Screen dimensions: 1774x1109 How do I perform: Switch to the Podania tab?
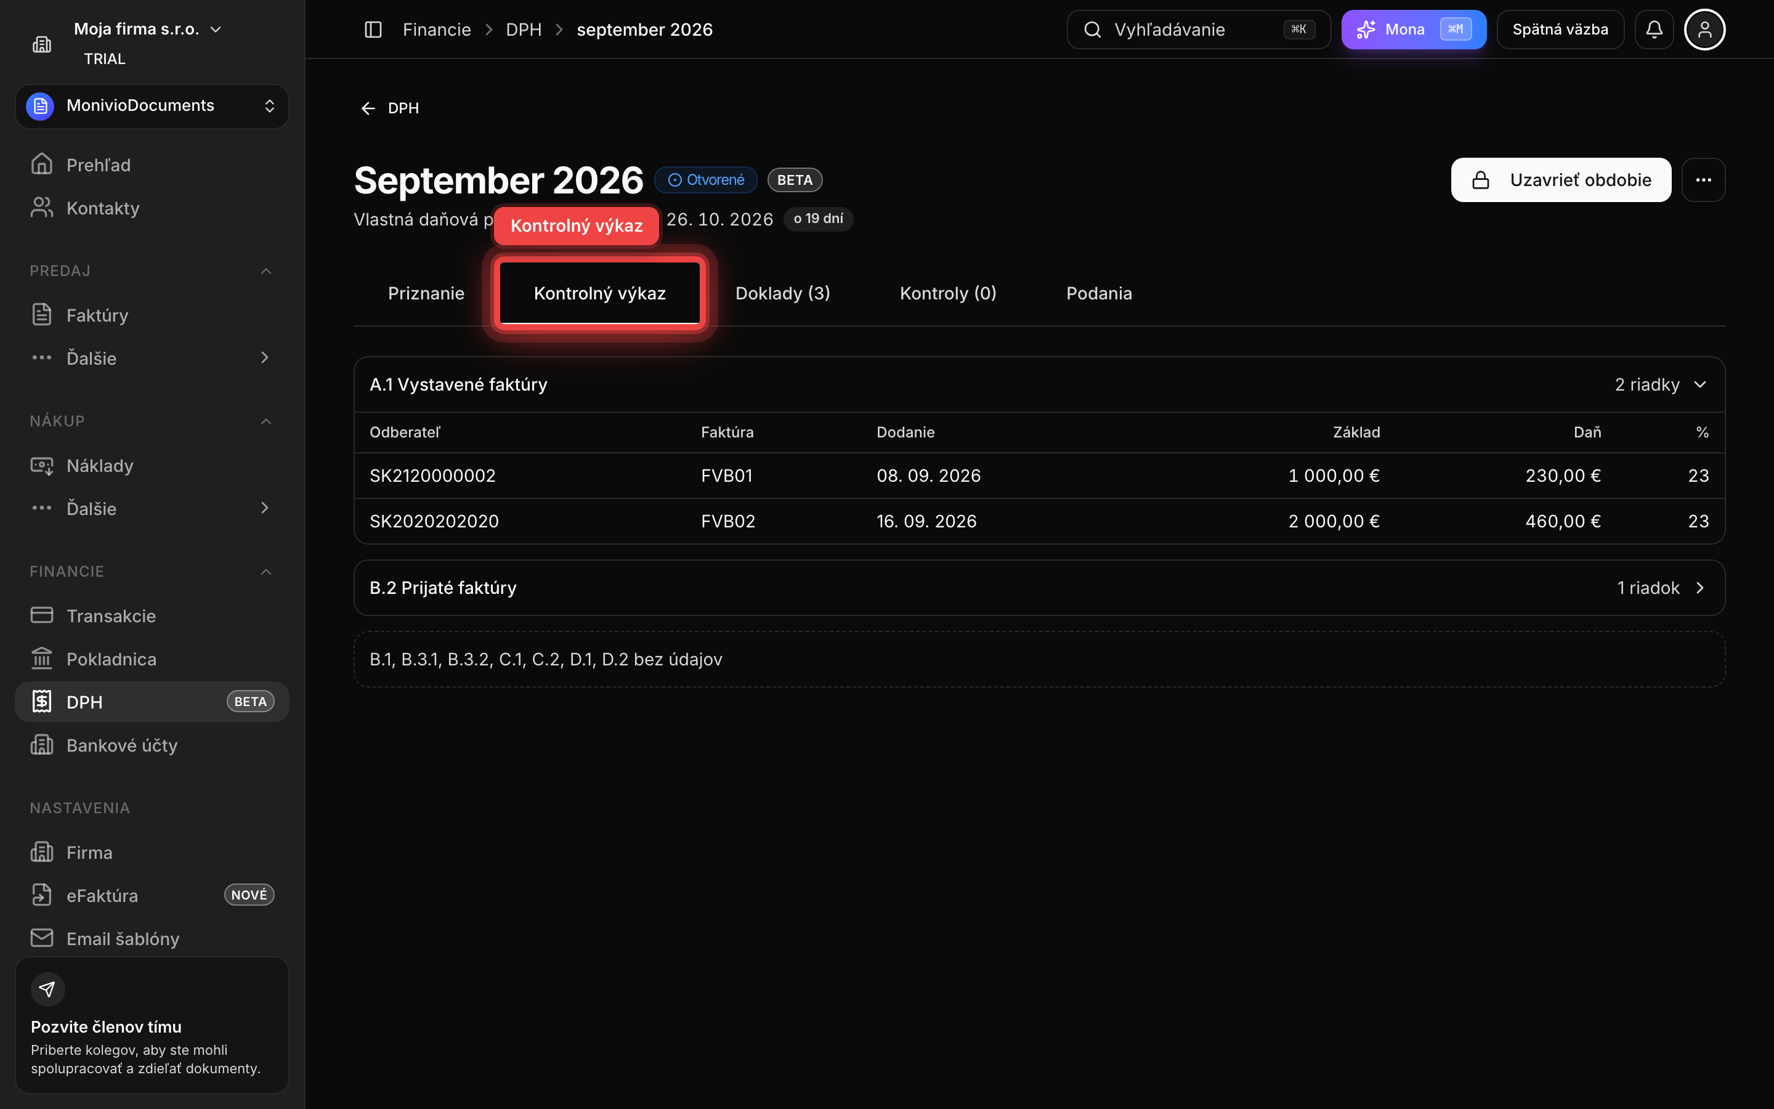[1099, 293]
